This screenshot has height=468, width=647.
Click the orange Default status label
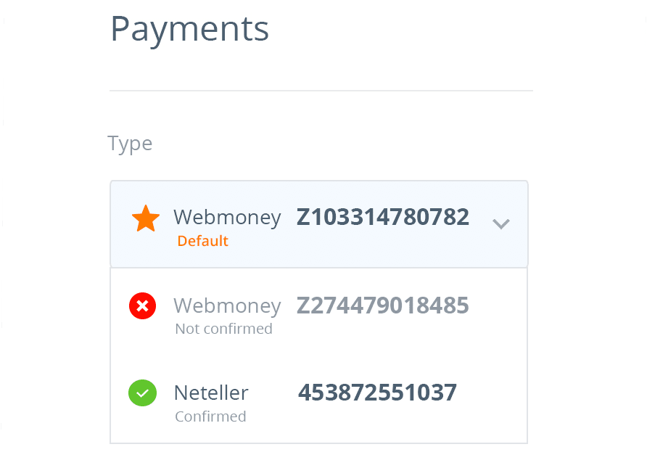click(203, 241)
